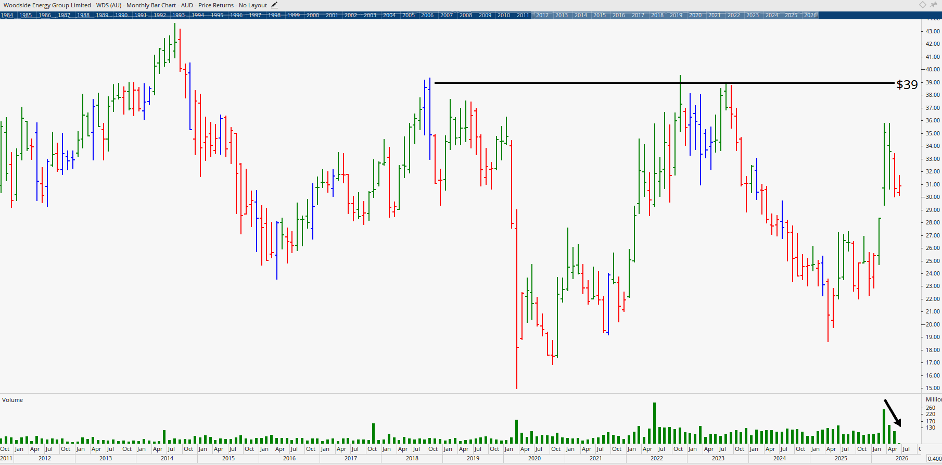Viewport: 942px width, 465px height.
Task: Click the 130 volume axis label
Action: (931, 428)
